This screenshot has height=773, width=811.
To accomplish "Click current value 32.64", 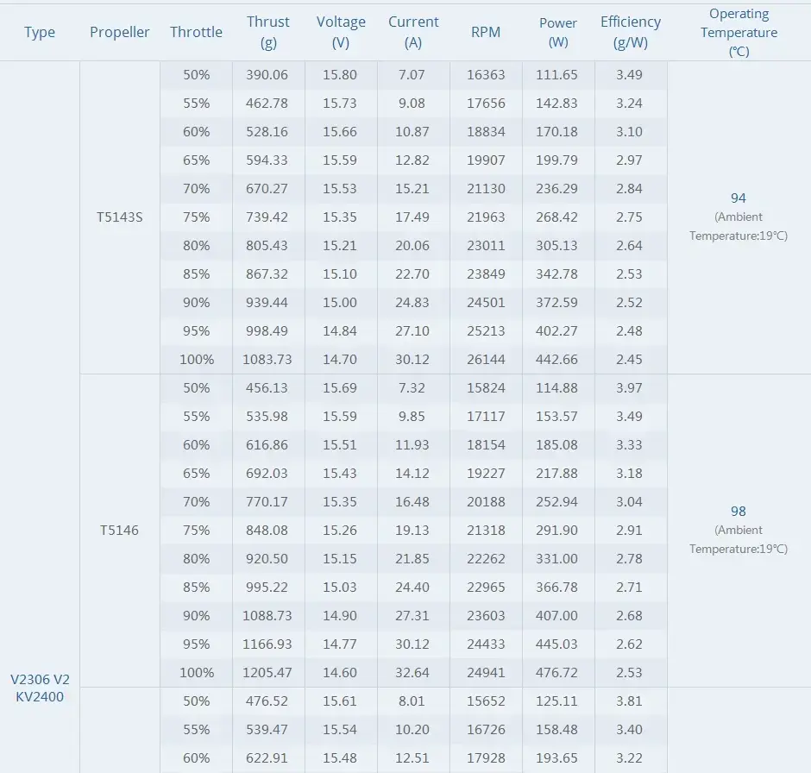I will 412,673.
